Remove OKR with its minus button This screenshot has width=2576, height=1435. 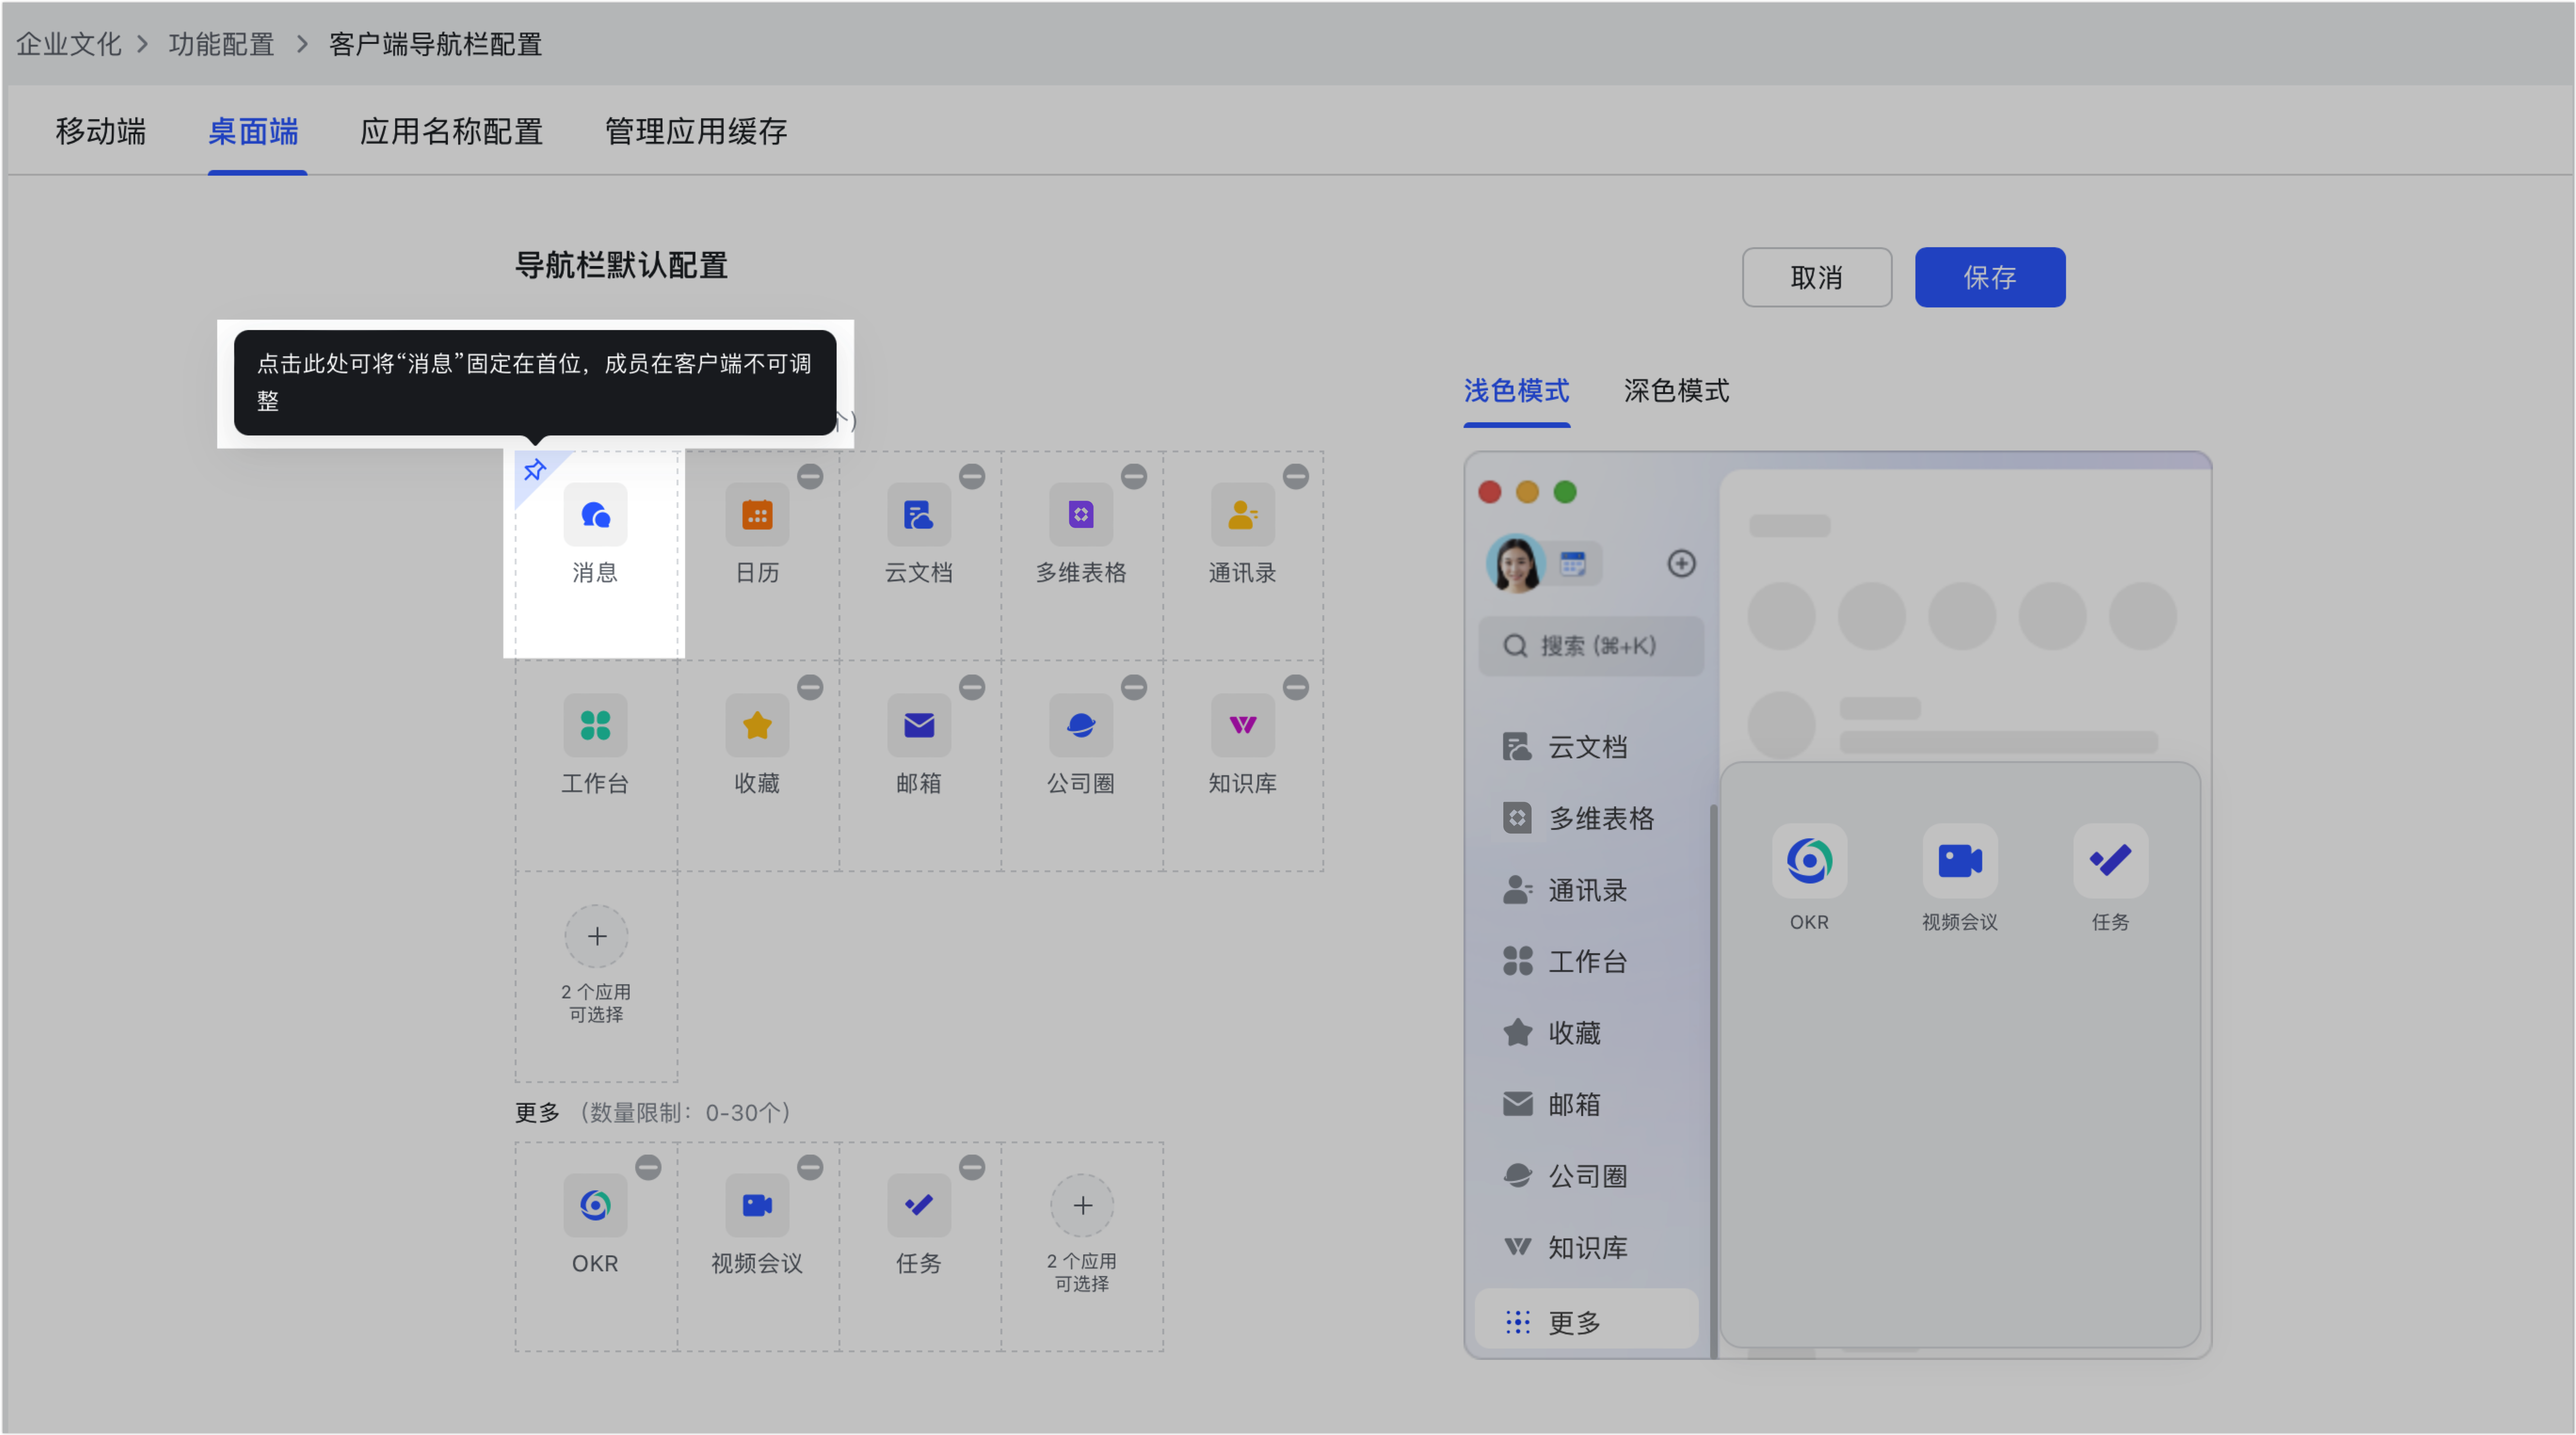pos(649,1167)
